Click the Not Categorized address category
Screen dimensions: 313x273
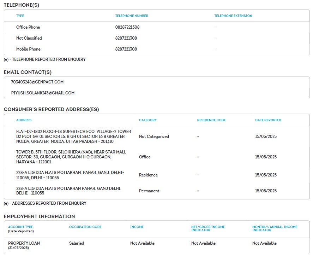coord(154,136)
